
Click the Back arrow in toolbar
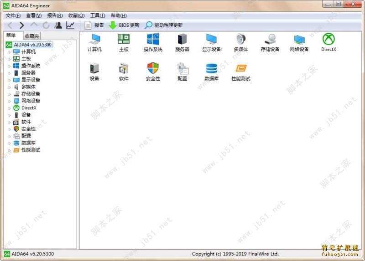pos(10,25)
